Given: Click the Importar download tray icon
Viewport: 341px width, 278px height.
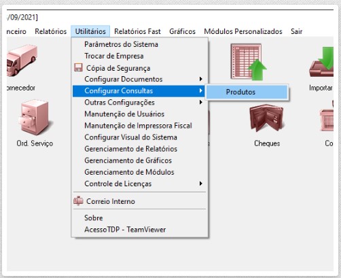Looking at the screenshot, I should 321,62.
